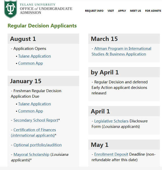The height and width of the screenshot is (170, 162).
Task: Click 'Regular Decision and deferred Early Action' text
Action: 120,85
